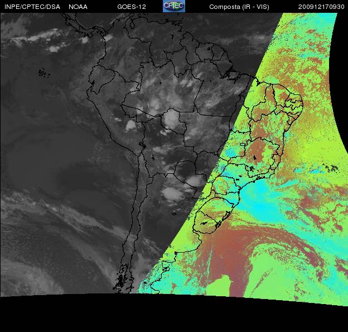The image size is (348, 332).
Task: Click the INPE/CPTEC/DSA header text
Action: click(32, 7)
